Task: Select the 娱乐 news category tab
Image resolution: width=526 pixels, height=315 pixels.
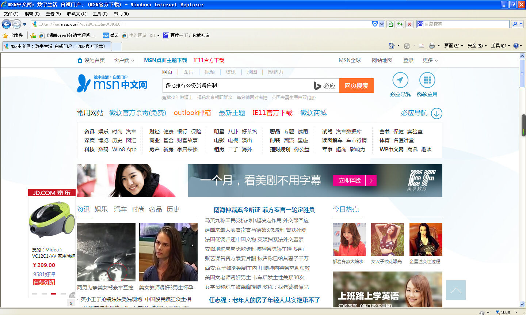Action: [x=101, y=209]
